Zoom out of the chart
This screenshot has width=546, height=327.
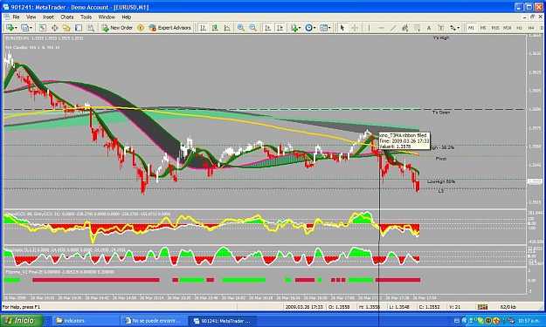[x=252, y=27]
